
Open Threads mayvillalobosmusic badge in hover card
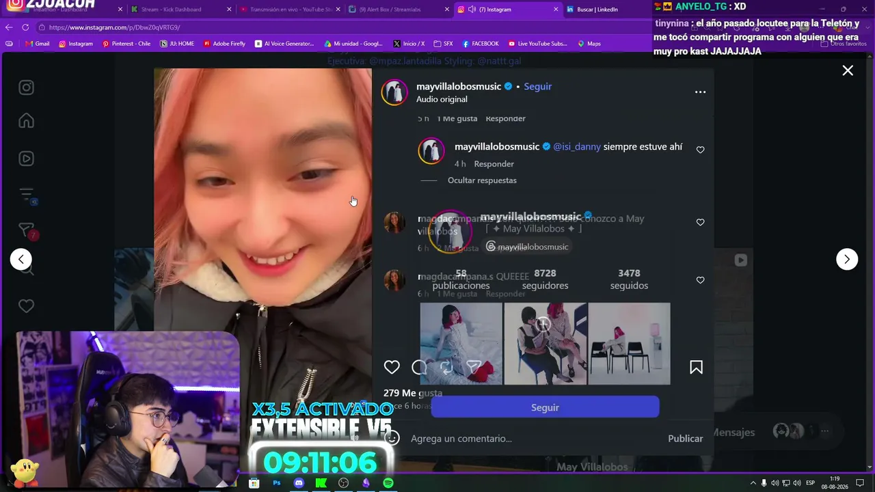coord(527,247)
